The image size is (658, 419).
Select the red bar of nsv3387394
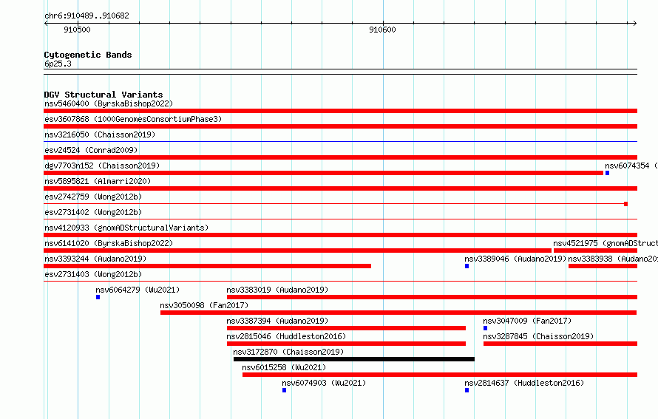pyautogui.click(x=346, y=328)
